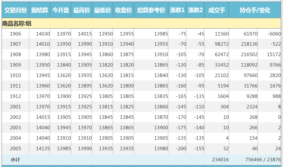Select the 最低价 column header
The height and width of the screenshot is (167, 283).
(103, 10)
